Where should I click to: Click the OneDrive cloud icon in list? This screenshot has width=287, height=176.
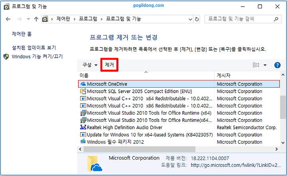click(x=83, y=84)
